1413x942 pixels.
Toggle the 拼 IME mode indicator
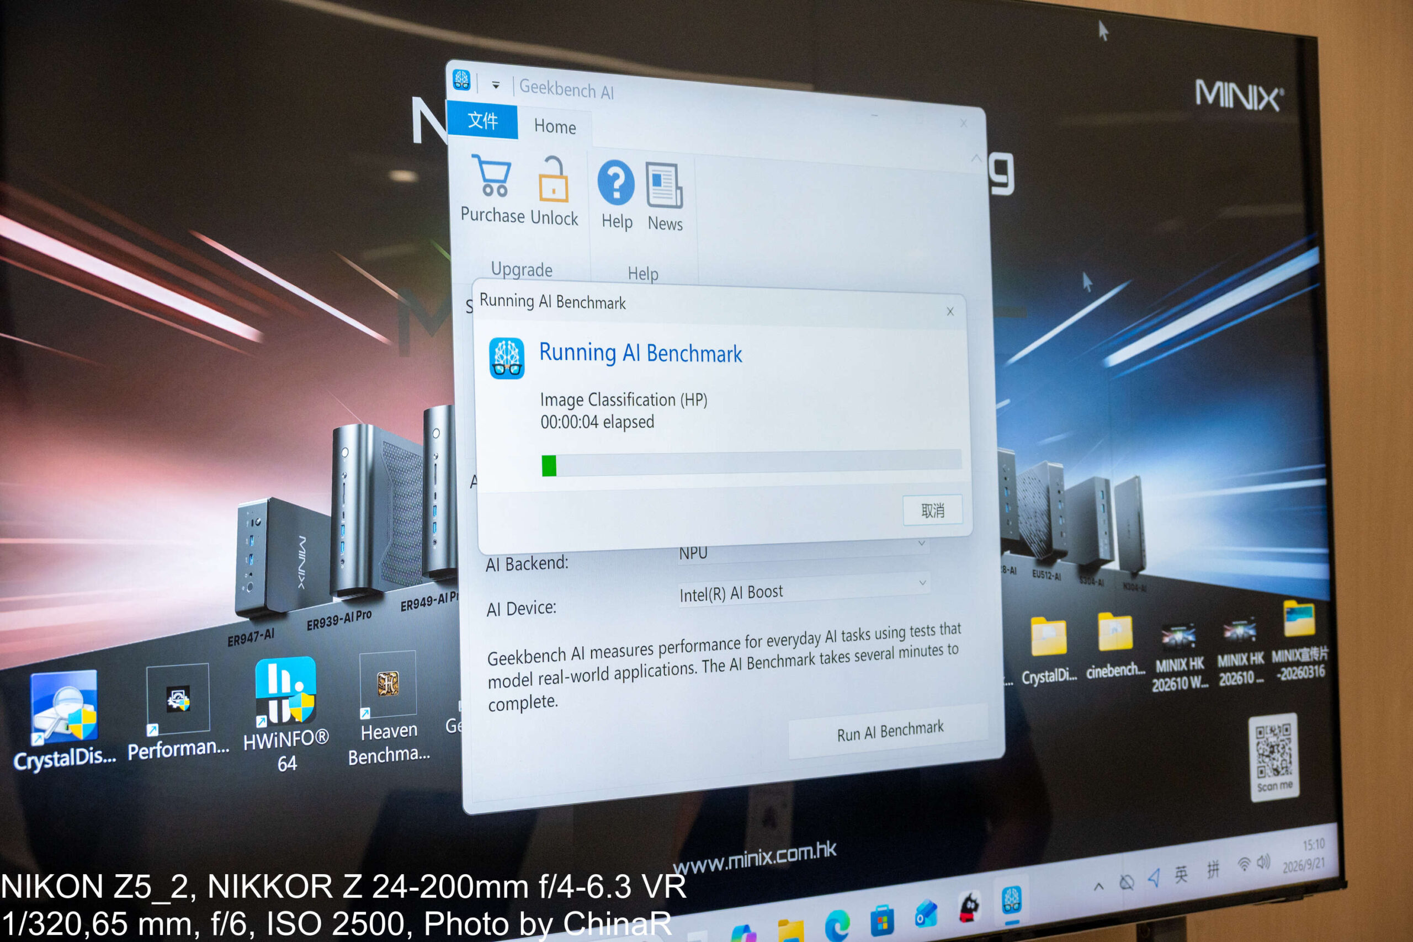tap(1213, 869)
